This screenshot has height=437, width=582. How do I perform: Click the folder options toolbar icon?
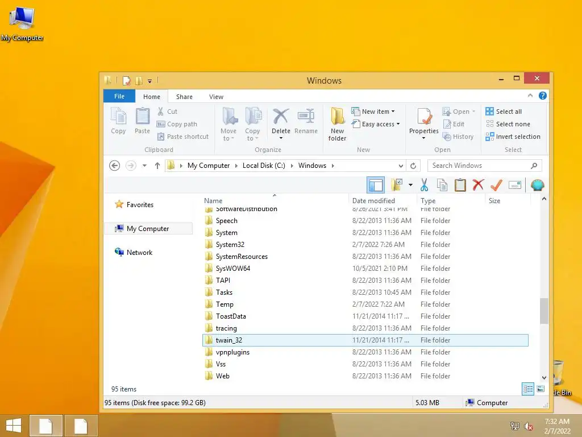pyautogui.click(x=397, y=185)
